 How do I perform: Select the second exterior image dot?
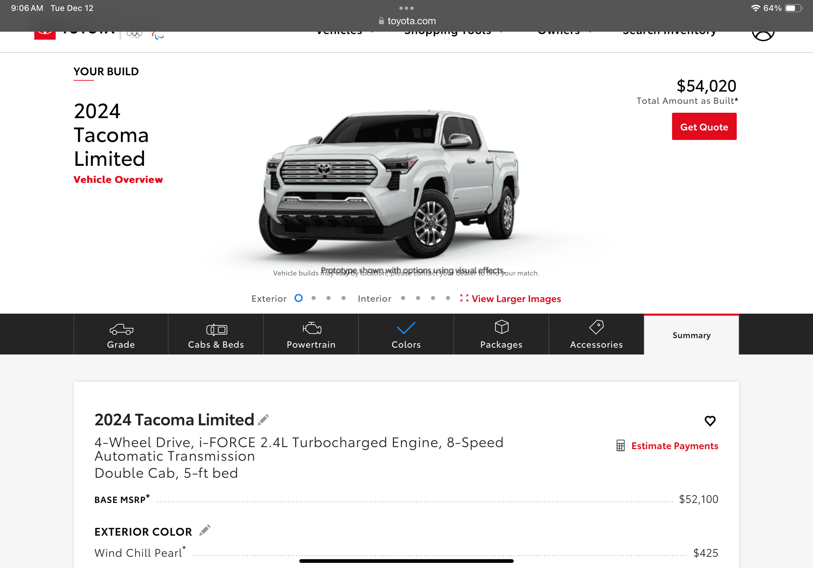313,298
